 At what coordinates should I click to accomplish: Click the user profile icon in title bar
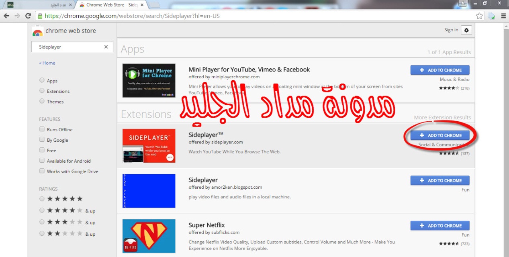(x=463, y=3)
